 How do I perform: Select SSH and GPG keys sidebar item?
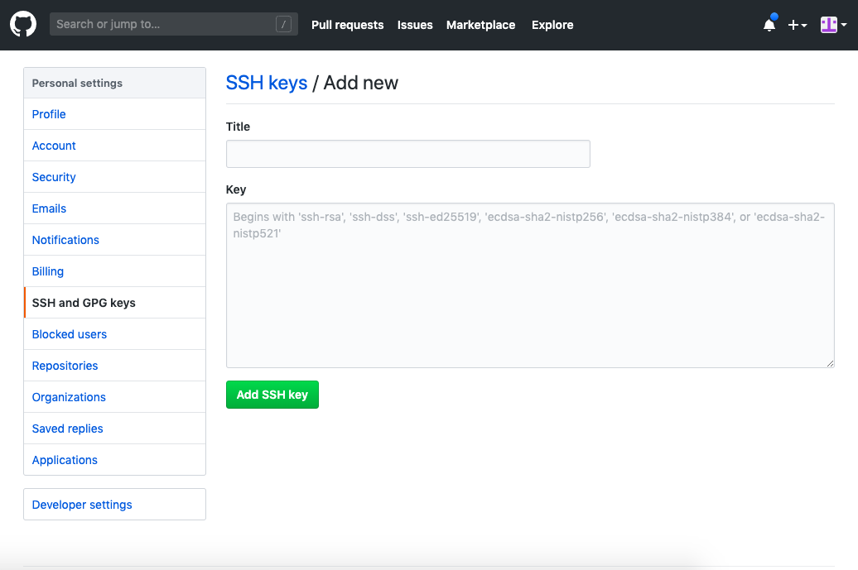tap(114, 303)
